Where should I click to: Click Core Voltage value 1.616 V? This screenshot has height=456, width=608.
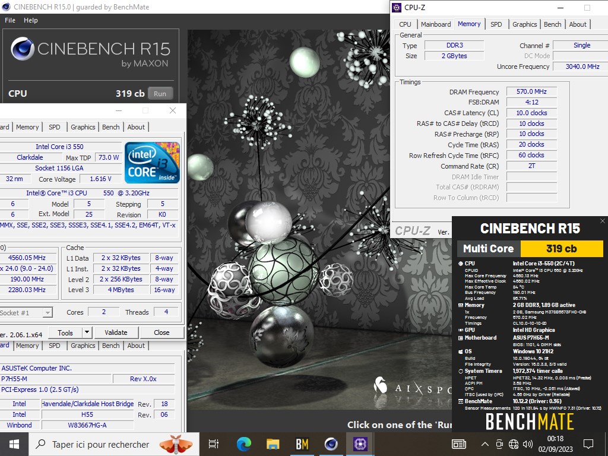100,179
